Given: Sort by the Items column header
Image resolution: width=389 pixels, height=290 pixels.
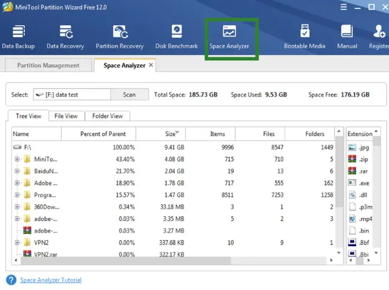Looking at the screenshot, I should 210,134.
